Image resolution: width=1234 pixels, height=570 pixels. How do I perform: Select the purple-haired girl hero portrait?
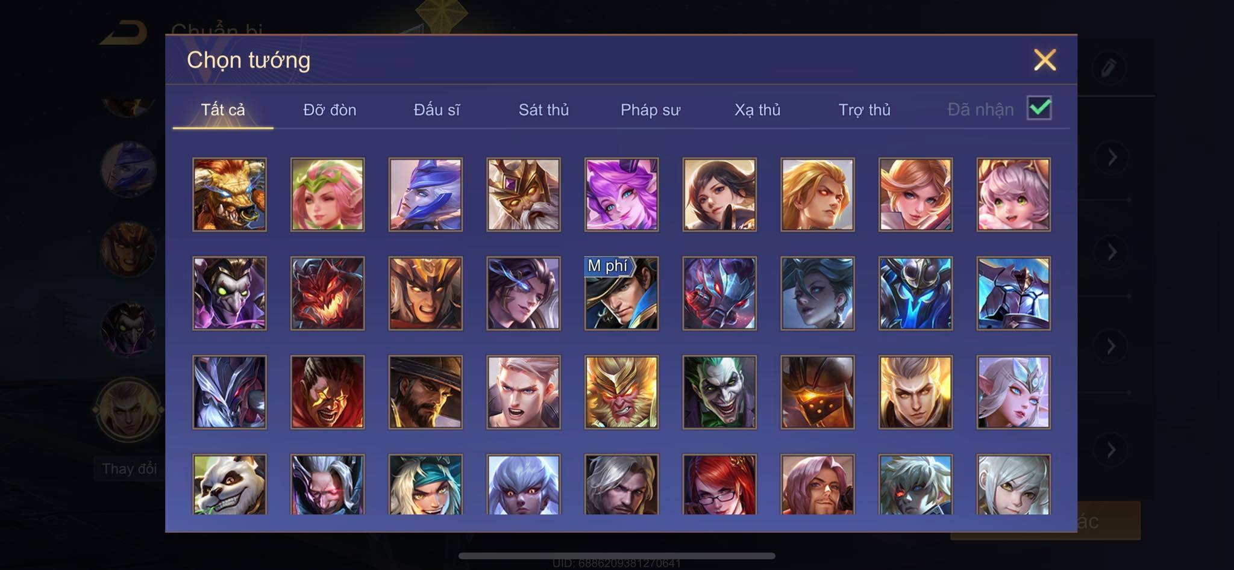point(621,194)
